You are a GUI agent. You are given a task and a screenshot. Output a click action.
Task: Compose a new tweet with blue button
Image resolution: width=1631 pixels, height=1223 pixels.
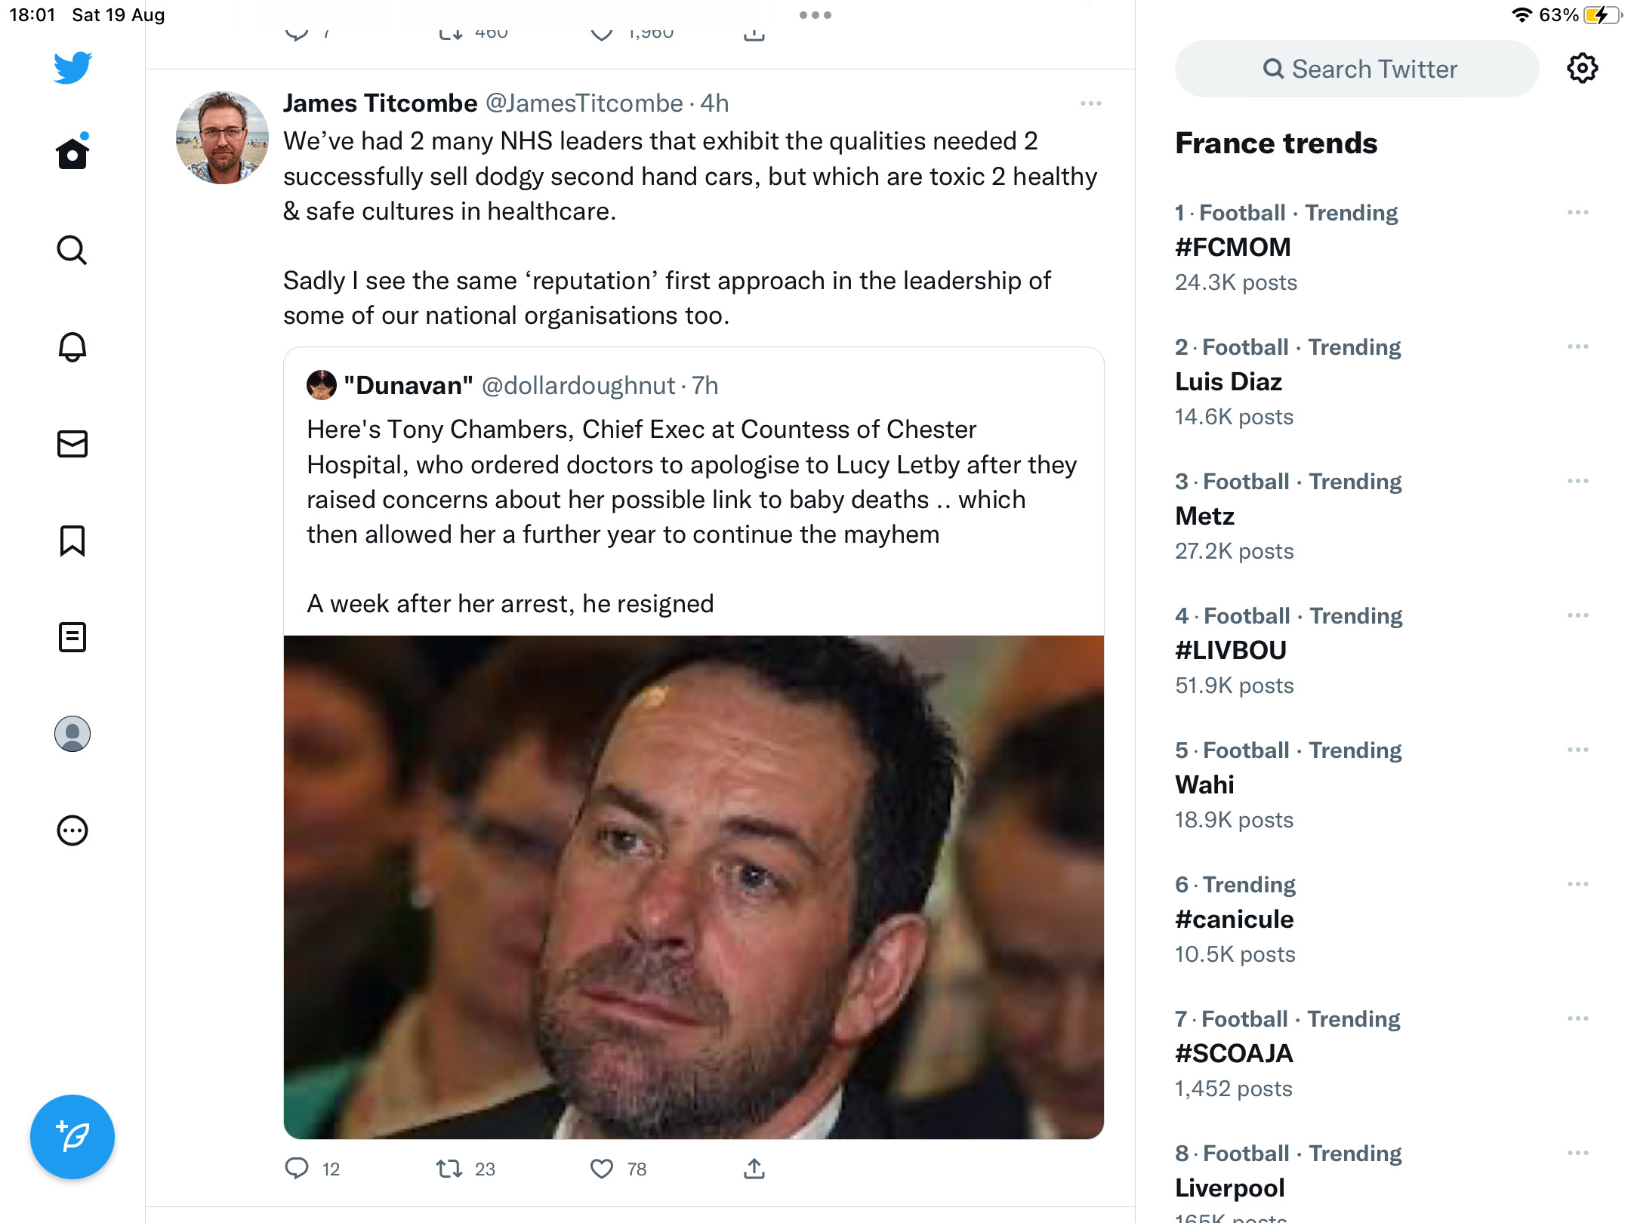72,1137
